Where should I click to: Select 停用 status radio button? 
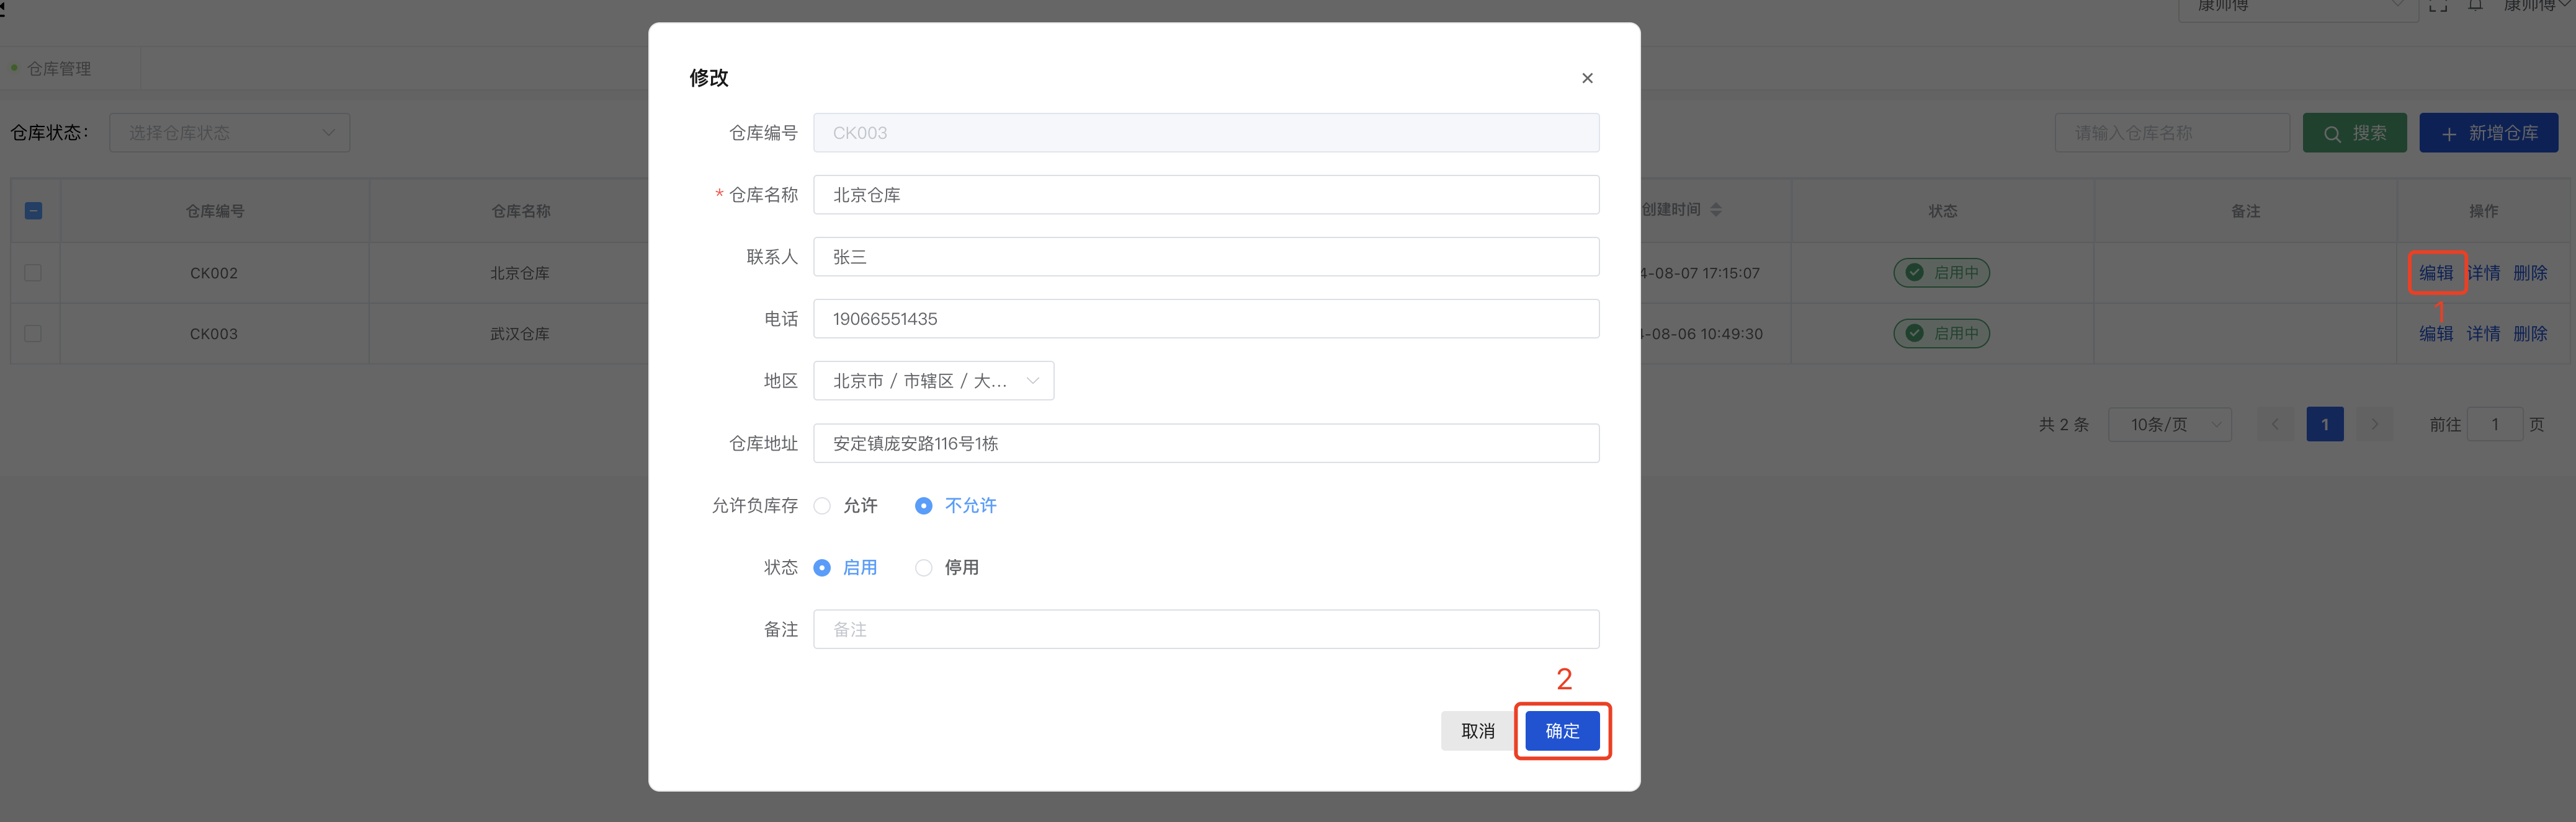[x=924, y=567]
